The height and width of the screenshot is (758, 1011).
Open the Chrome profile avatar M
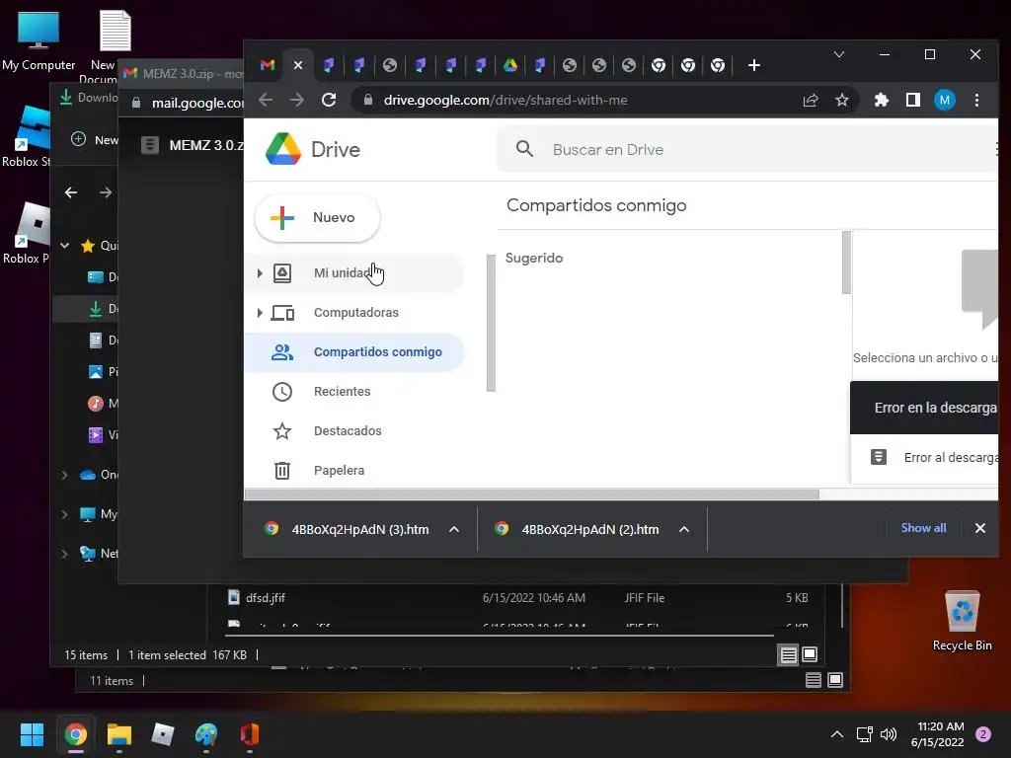(x=945, y=100)
